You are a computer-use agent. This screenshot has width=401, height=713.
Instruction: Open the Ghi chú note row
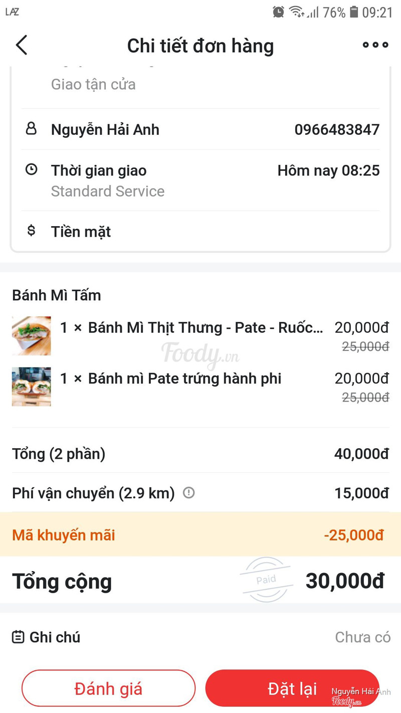click(200, 637)
